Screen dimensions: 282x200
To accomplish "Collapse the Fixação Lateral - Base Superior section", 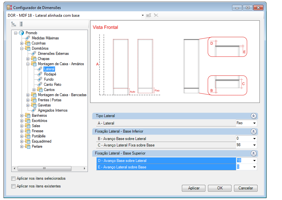I will point(253,153).
